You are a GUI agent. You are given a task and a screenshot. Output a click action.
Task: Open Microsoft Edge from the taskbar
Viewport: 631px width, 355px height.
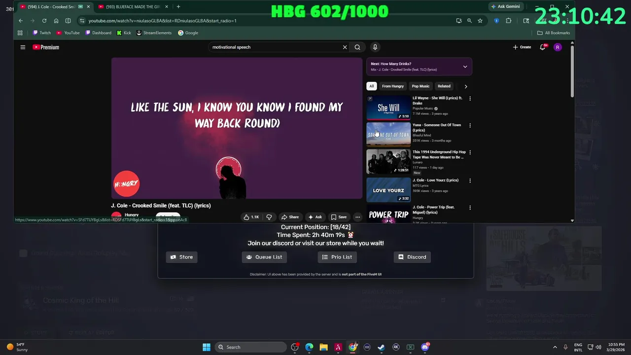click(x=309, y=347)
